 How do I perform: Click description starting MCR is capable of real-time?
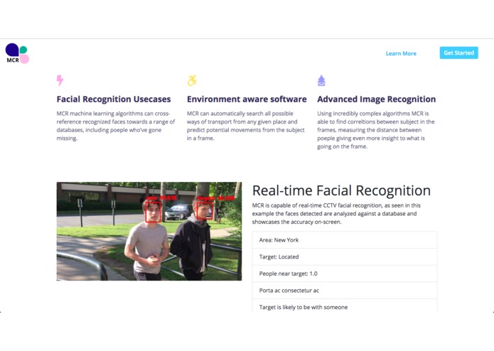336,213
